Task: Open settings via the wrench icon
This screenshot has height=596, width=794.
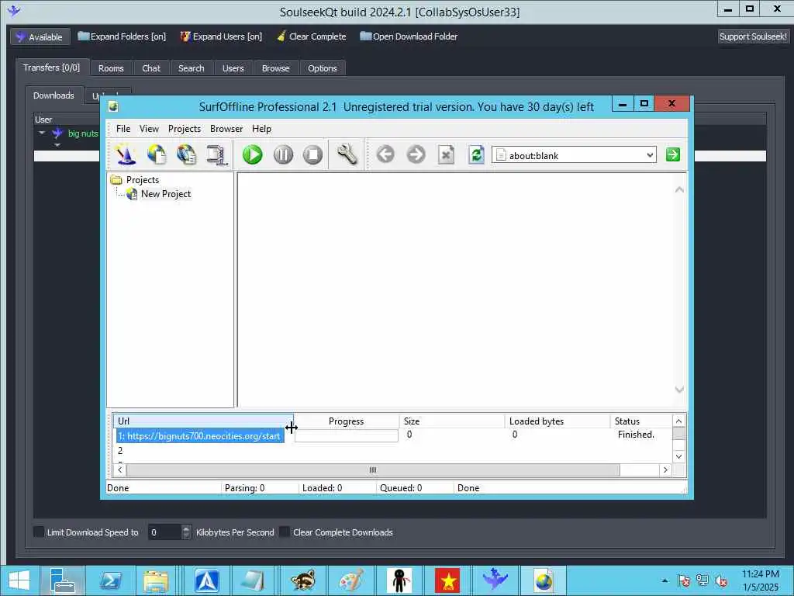Action: pyautogui.click(x=347, y=154)
